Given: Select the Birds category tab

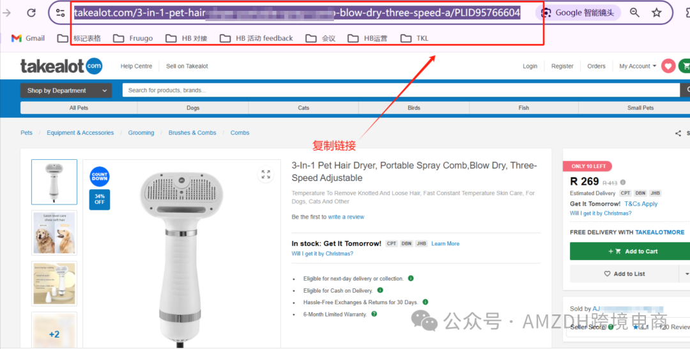Looking at the screenshot, I should [413, 108].
